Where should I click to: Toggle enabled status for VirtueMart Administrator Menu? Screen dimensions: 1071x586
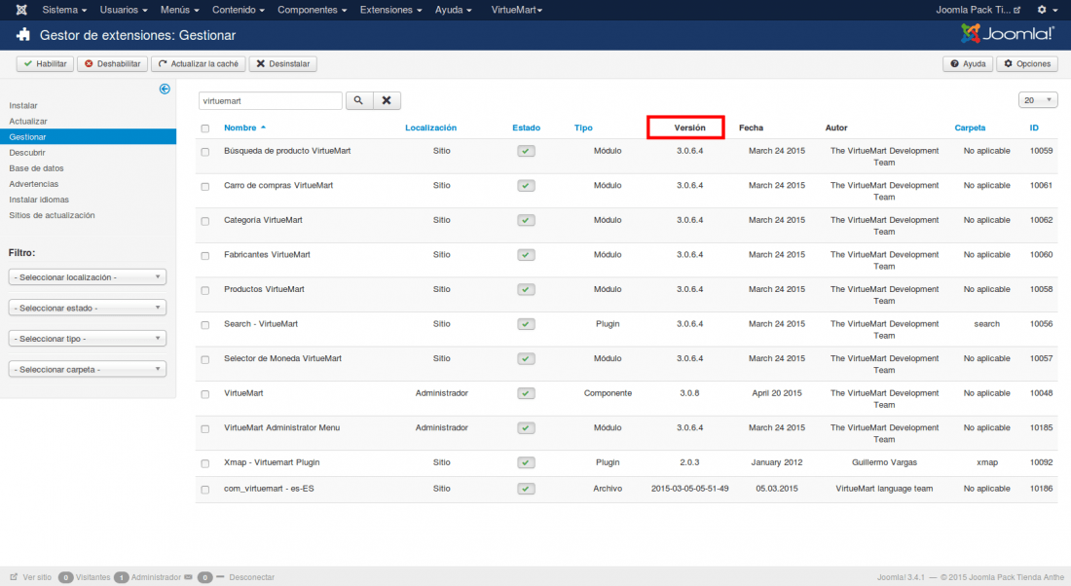click(x=526, y=428)
